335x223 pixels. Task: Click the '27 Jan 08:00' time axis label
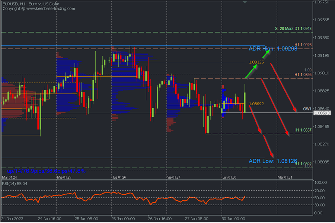pyautogui.click(x=197, y=219)
